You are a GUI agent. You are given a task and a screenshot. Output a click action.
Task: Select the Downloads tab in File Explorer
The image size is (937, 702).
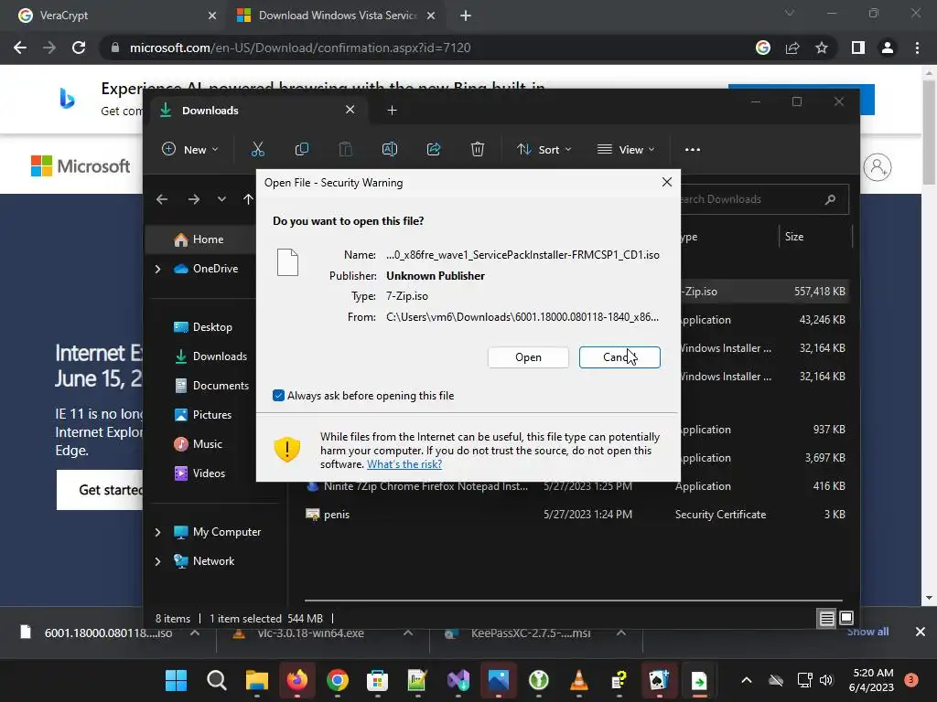257,111
